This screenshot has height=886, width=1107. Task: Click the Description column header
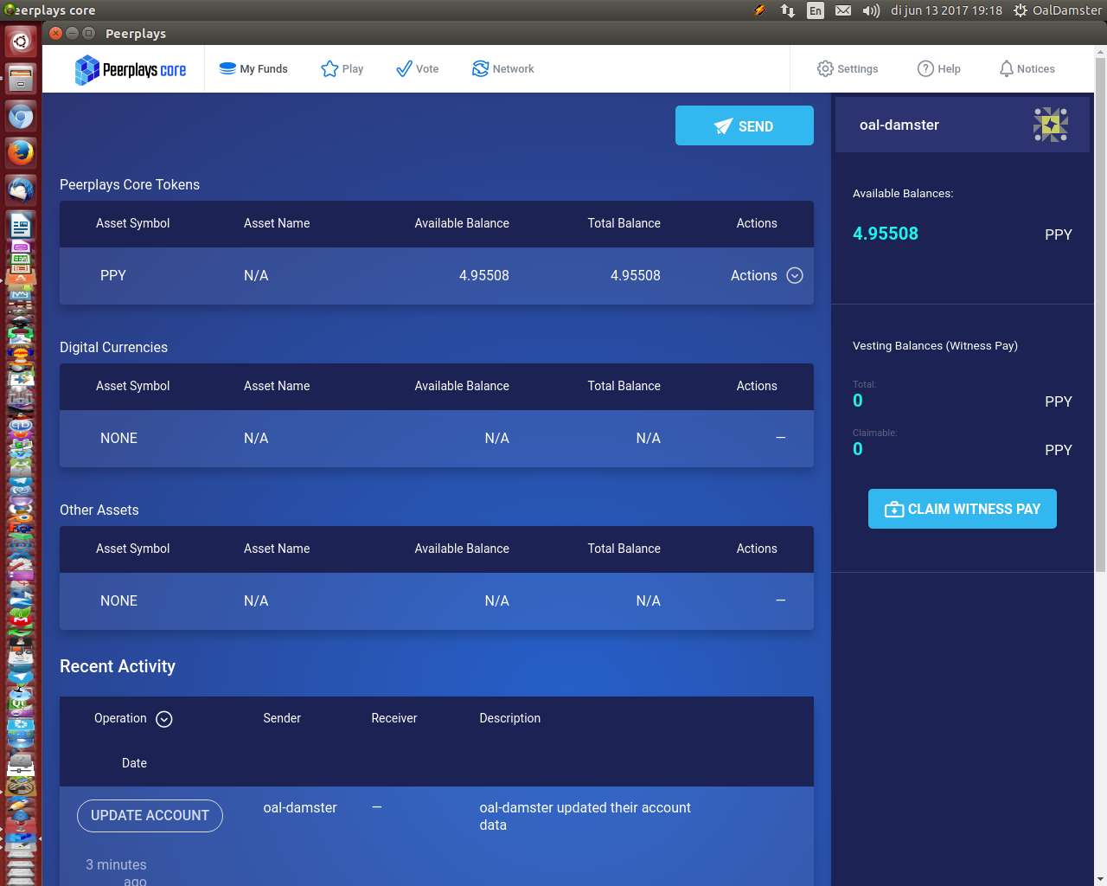tap(510, 718)
